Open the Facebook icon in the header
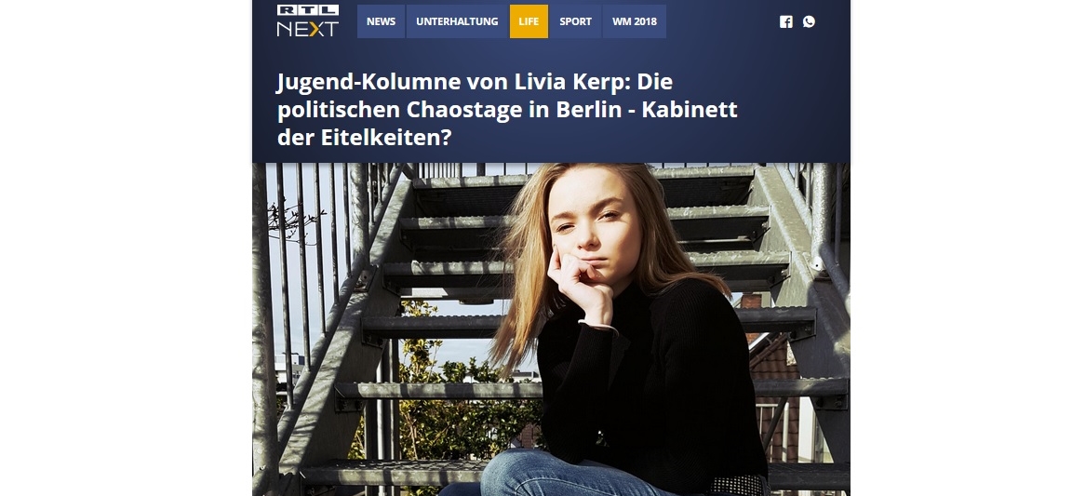The width and height of the screenshot is (1072, 496). pos(786,22)
